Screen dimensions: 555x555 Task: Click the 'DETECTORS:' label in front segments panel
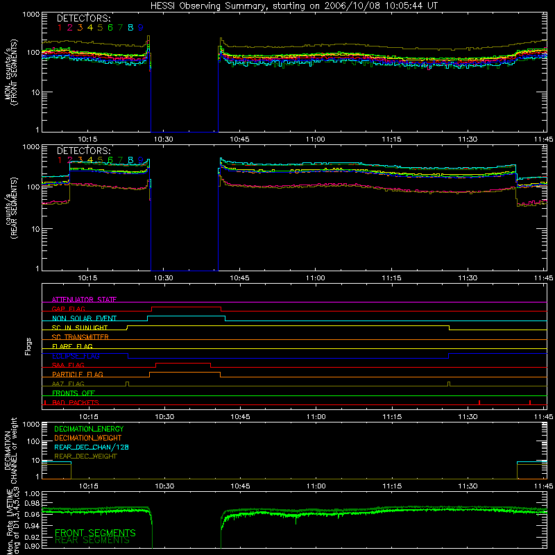click(83, 19)
